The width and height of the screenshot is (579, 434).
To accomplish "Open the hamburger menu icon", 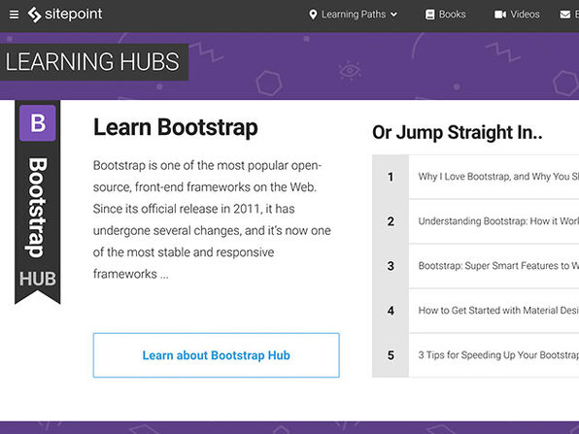I will [x=14, y=15].
